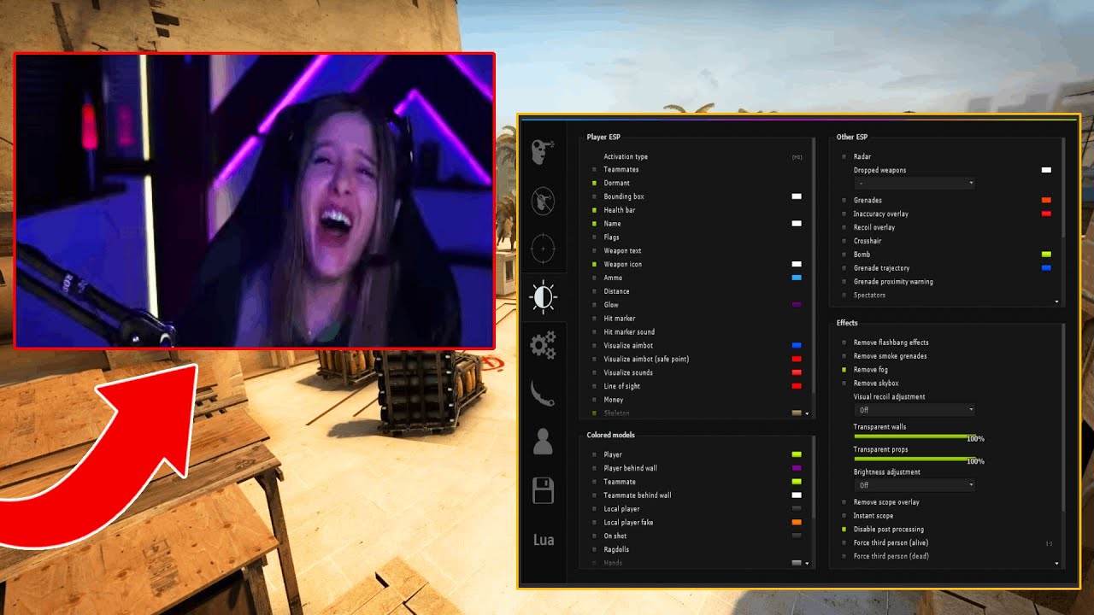Click the On shot option label
Viewport: 1094px width, 615px height.
615,536
